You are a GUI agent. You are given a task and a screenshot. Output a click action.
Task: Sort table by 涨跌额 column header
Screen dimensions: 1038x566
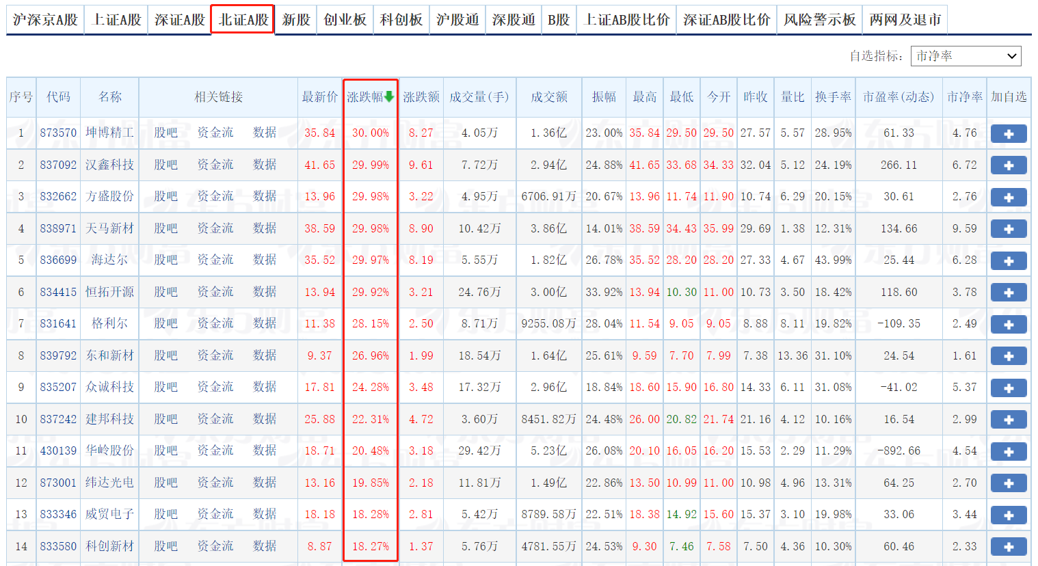421,97
